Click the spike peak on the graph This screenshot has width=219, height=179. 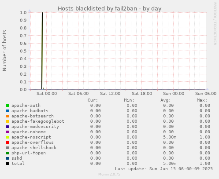click(42, 13)
